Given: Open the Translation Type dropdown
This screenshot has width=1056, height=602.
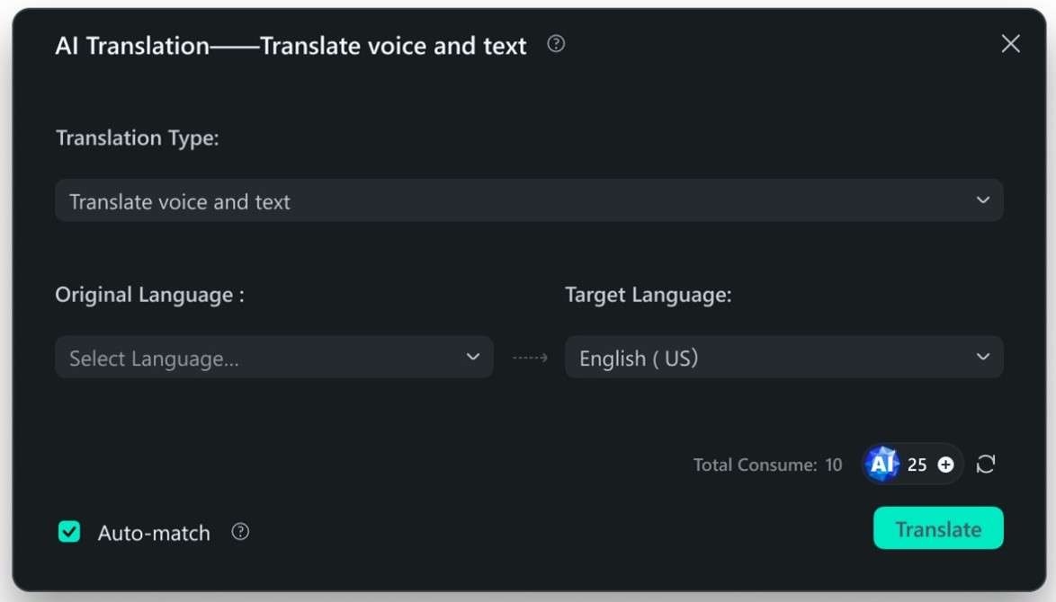Looking at the screenshot, I should pyautogui.click(x=528, y=201).
